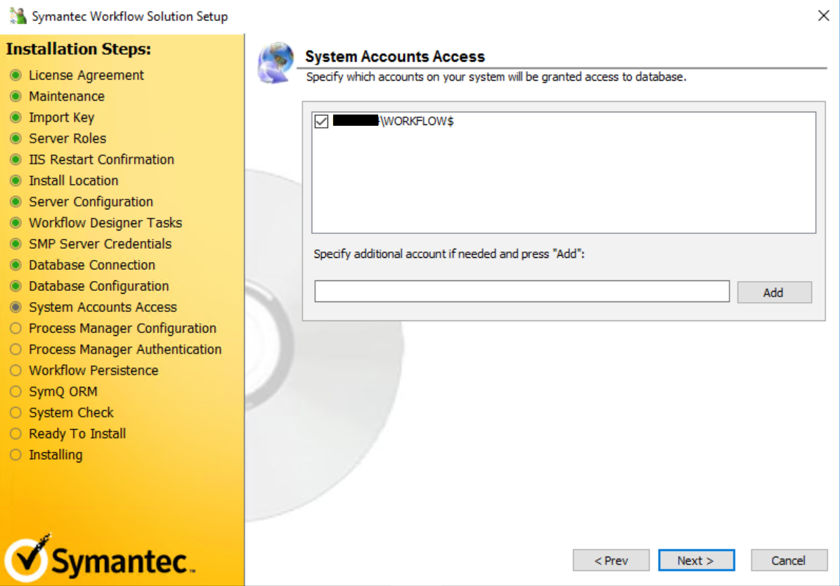This screenshot has width=840, height=586.
Task: Click the System Accounts Access step label
Action: (x=103, y=307)
